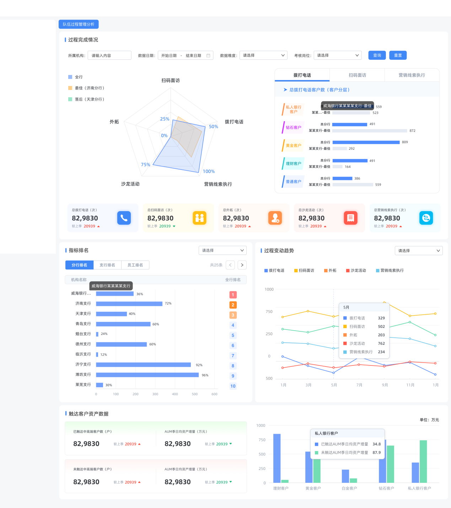Image resolution: width=451 pixels, height=508 pixels.
Task: Switch to 拨打电话 tab
Action: click(x=302, y=75)
